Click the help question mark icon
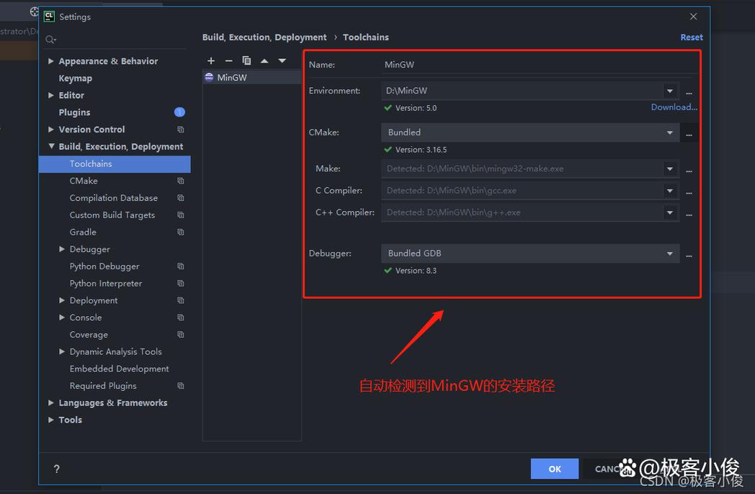The height and width of the screenshot is (494, 755). click(57, 469)
